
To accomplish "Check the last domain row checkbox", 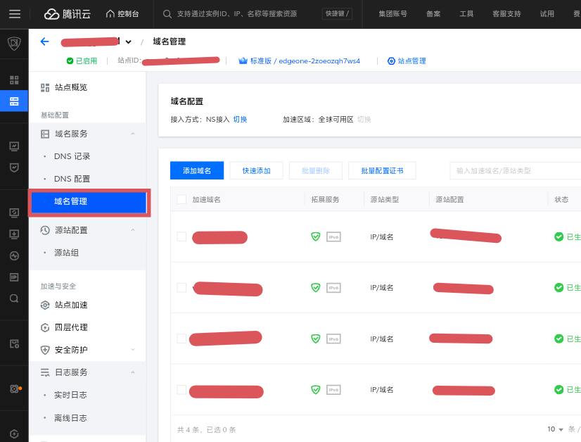I will click(x=181, y=389).
